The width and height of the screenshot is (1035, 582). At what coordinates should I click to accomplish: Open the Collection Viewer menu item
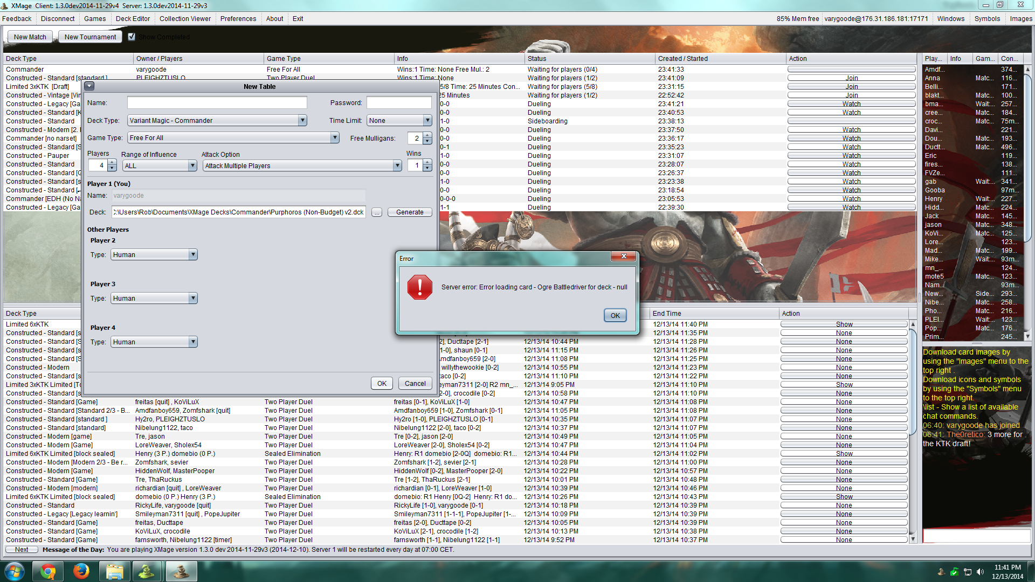click(185, 18)
